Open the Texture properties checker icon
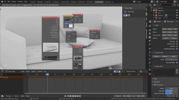Viewport: 179px width, 100px height. click(150, 74)
